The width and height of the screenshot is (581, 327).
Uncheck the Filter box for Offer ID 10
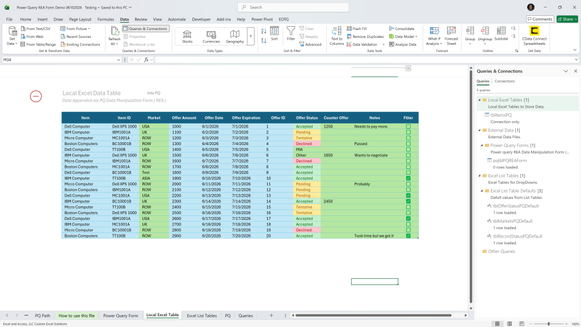(409, 179)
